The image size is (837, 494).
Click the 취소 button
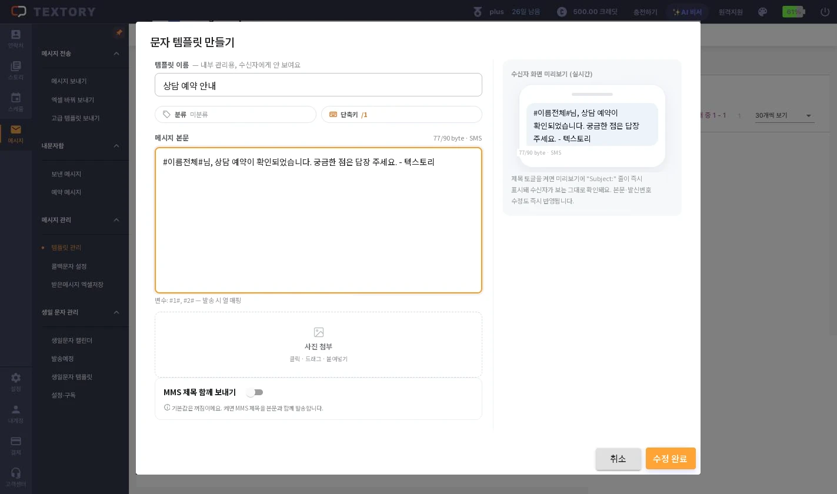[x=618, y=459]
